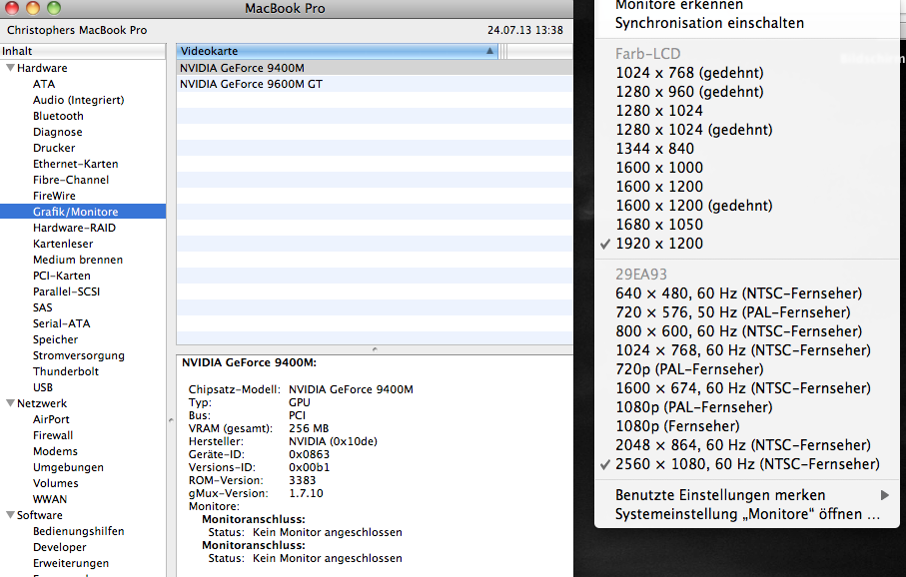
Task: Select Thunderbolt entry
Action: pyautogui.click(x=65, y=371)
